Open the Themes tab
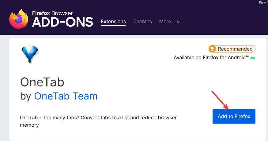This screenshot has height=141, width=268. click(142, 22)
